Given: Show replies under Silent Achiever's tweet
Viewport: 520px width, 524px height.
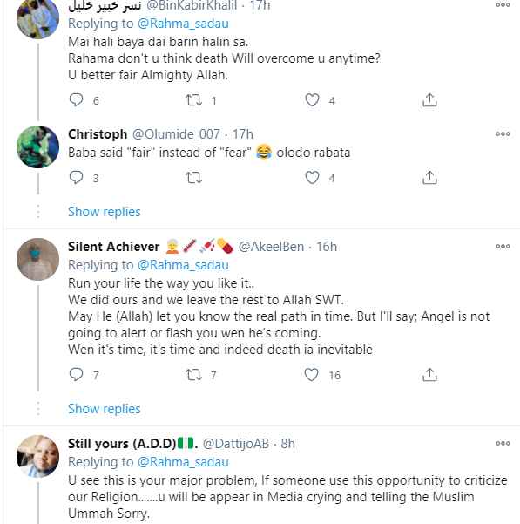Looking at the screenshot, I should point(105,409).
